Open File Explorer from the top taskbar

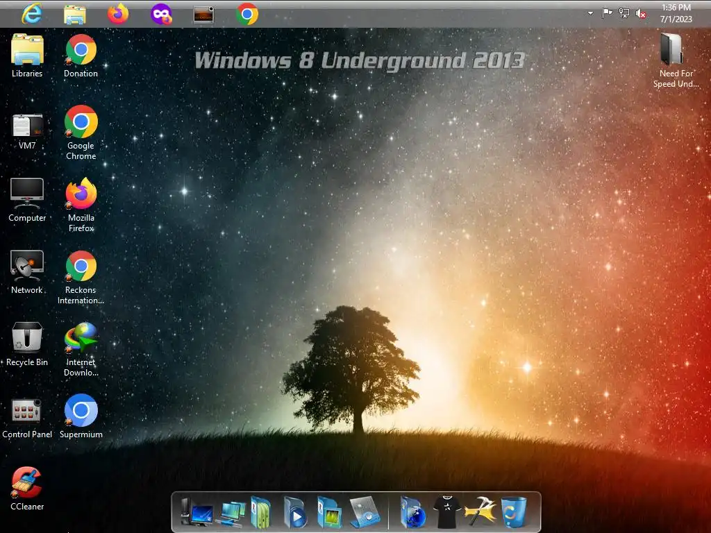(x=75, y=15)
